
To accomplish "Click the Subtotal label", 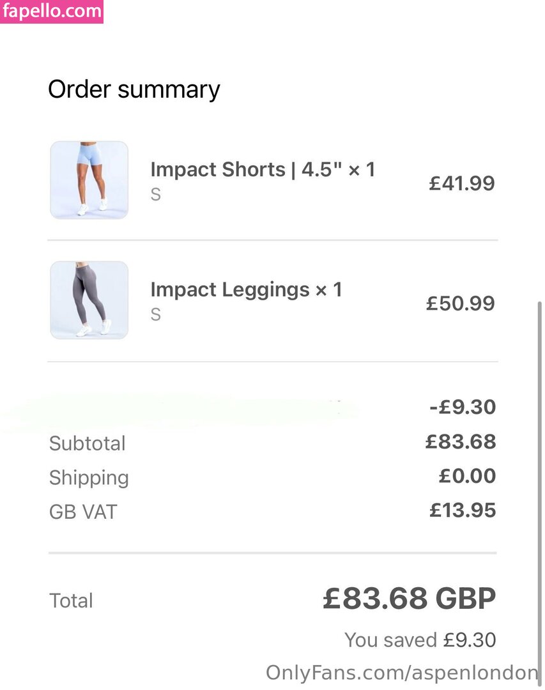I will coord(87,443).
